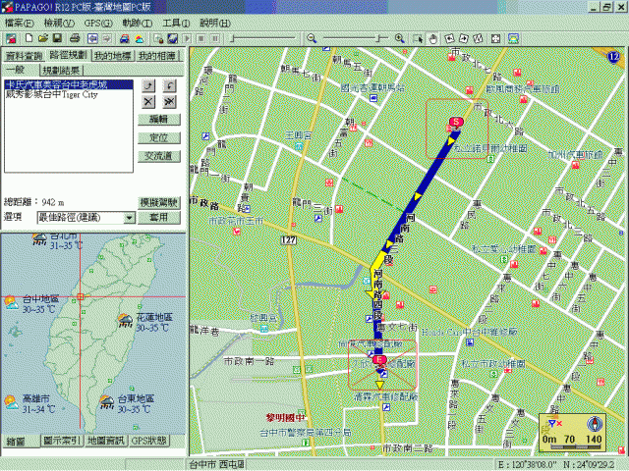This screenshot has width=629, height=471.
Task: Open the 軌跡(T) menu
Action: (138, 23)
